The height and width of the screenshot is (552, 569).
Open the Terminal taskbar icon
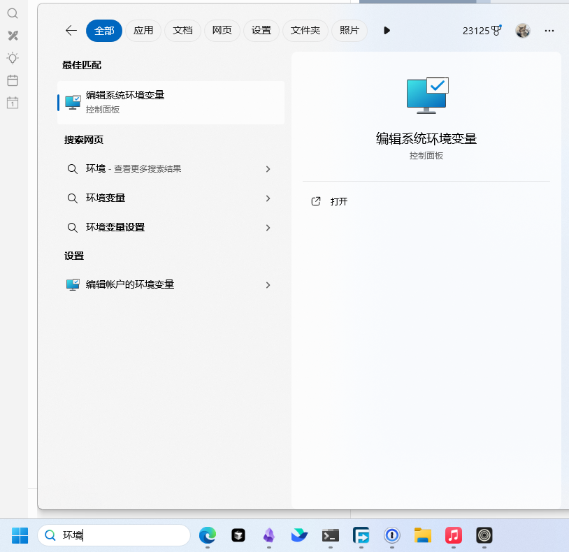331,535
